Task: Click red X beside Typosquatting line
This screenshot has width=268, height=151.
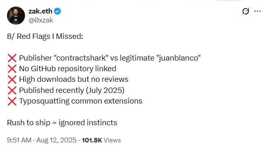Action: (12, 101)
